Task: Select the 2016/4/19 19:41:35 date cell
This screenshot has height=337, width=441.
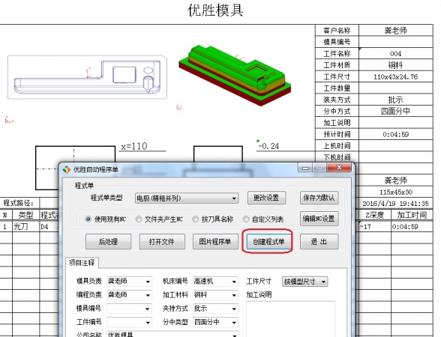Action: coord(396,204)
